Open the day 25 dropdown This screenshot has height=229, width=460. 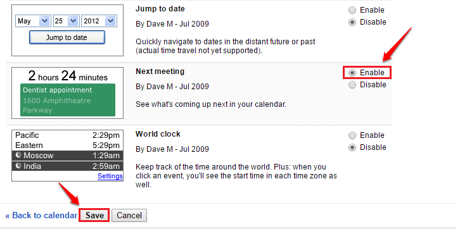pos(66,21)
